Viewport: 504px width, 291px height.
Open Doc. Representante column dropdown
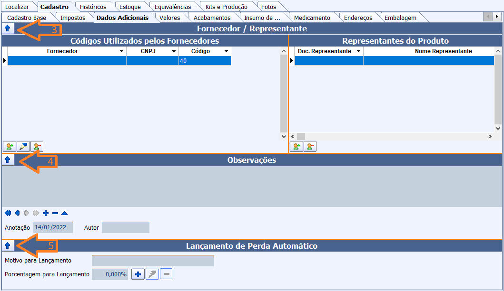tap(359, 51)
